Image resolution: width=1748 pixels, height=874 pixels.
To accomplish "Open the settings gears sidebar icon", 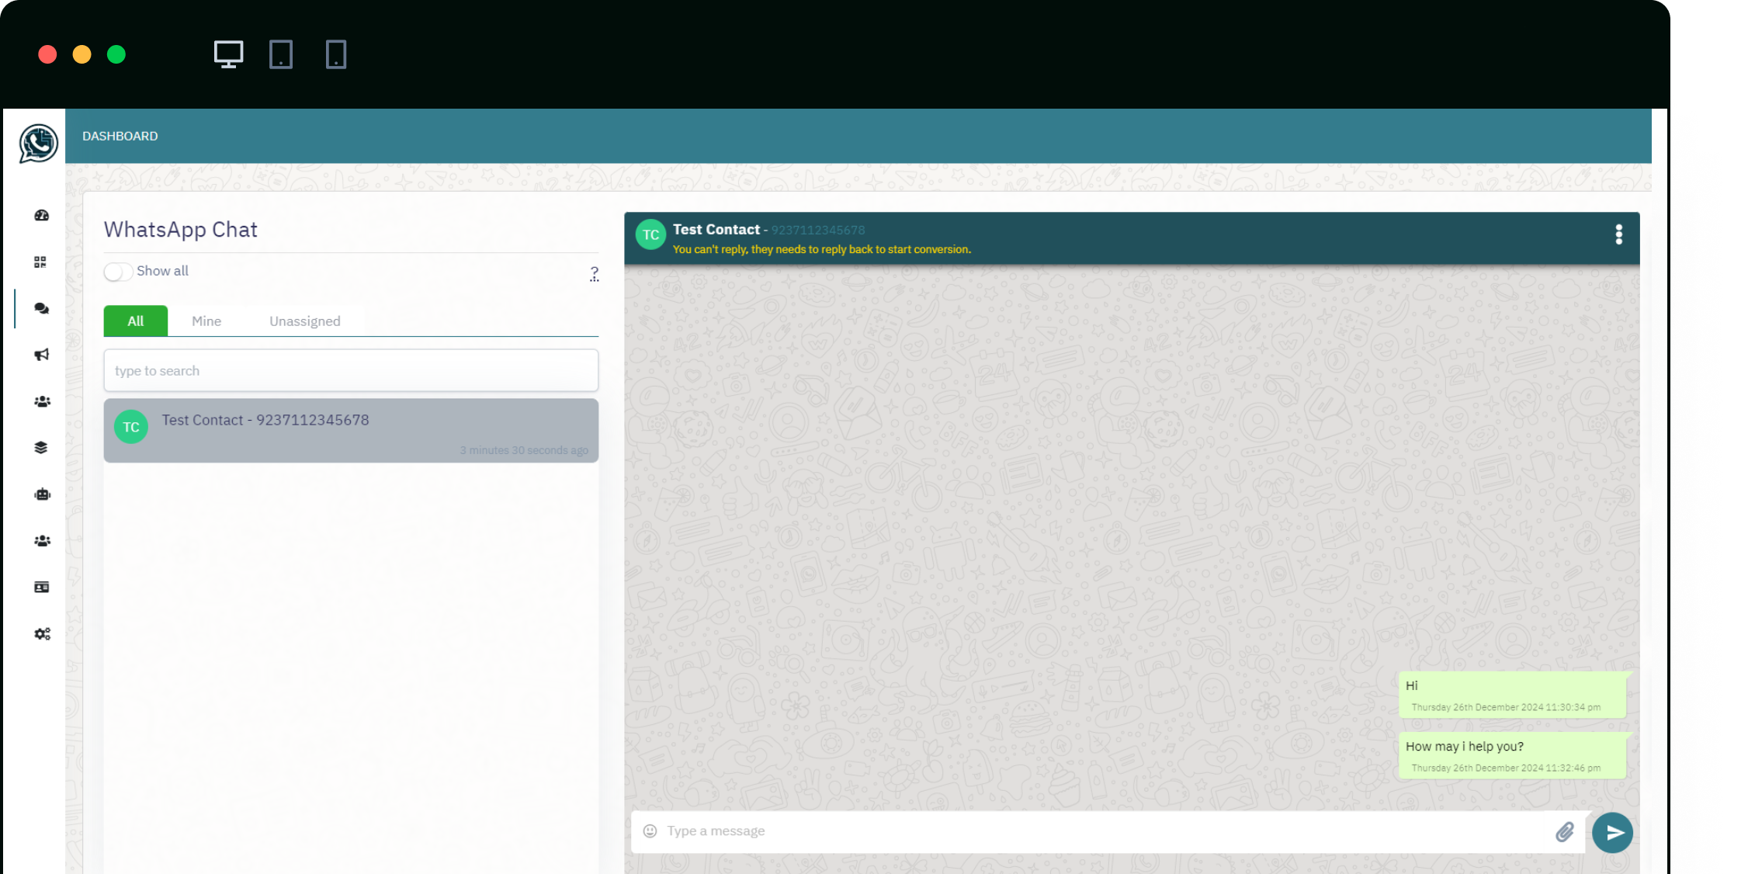I will [x=42, y=634].
